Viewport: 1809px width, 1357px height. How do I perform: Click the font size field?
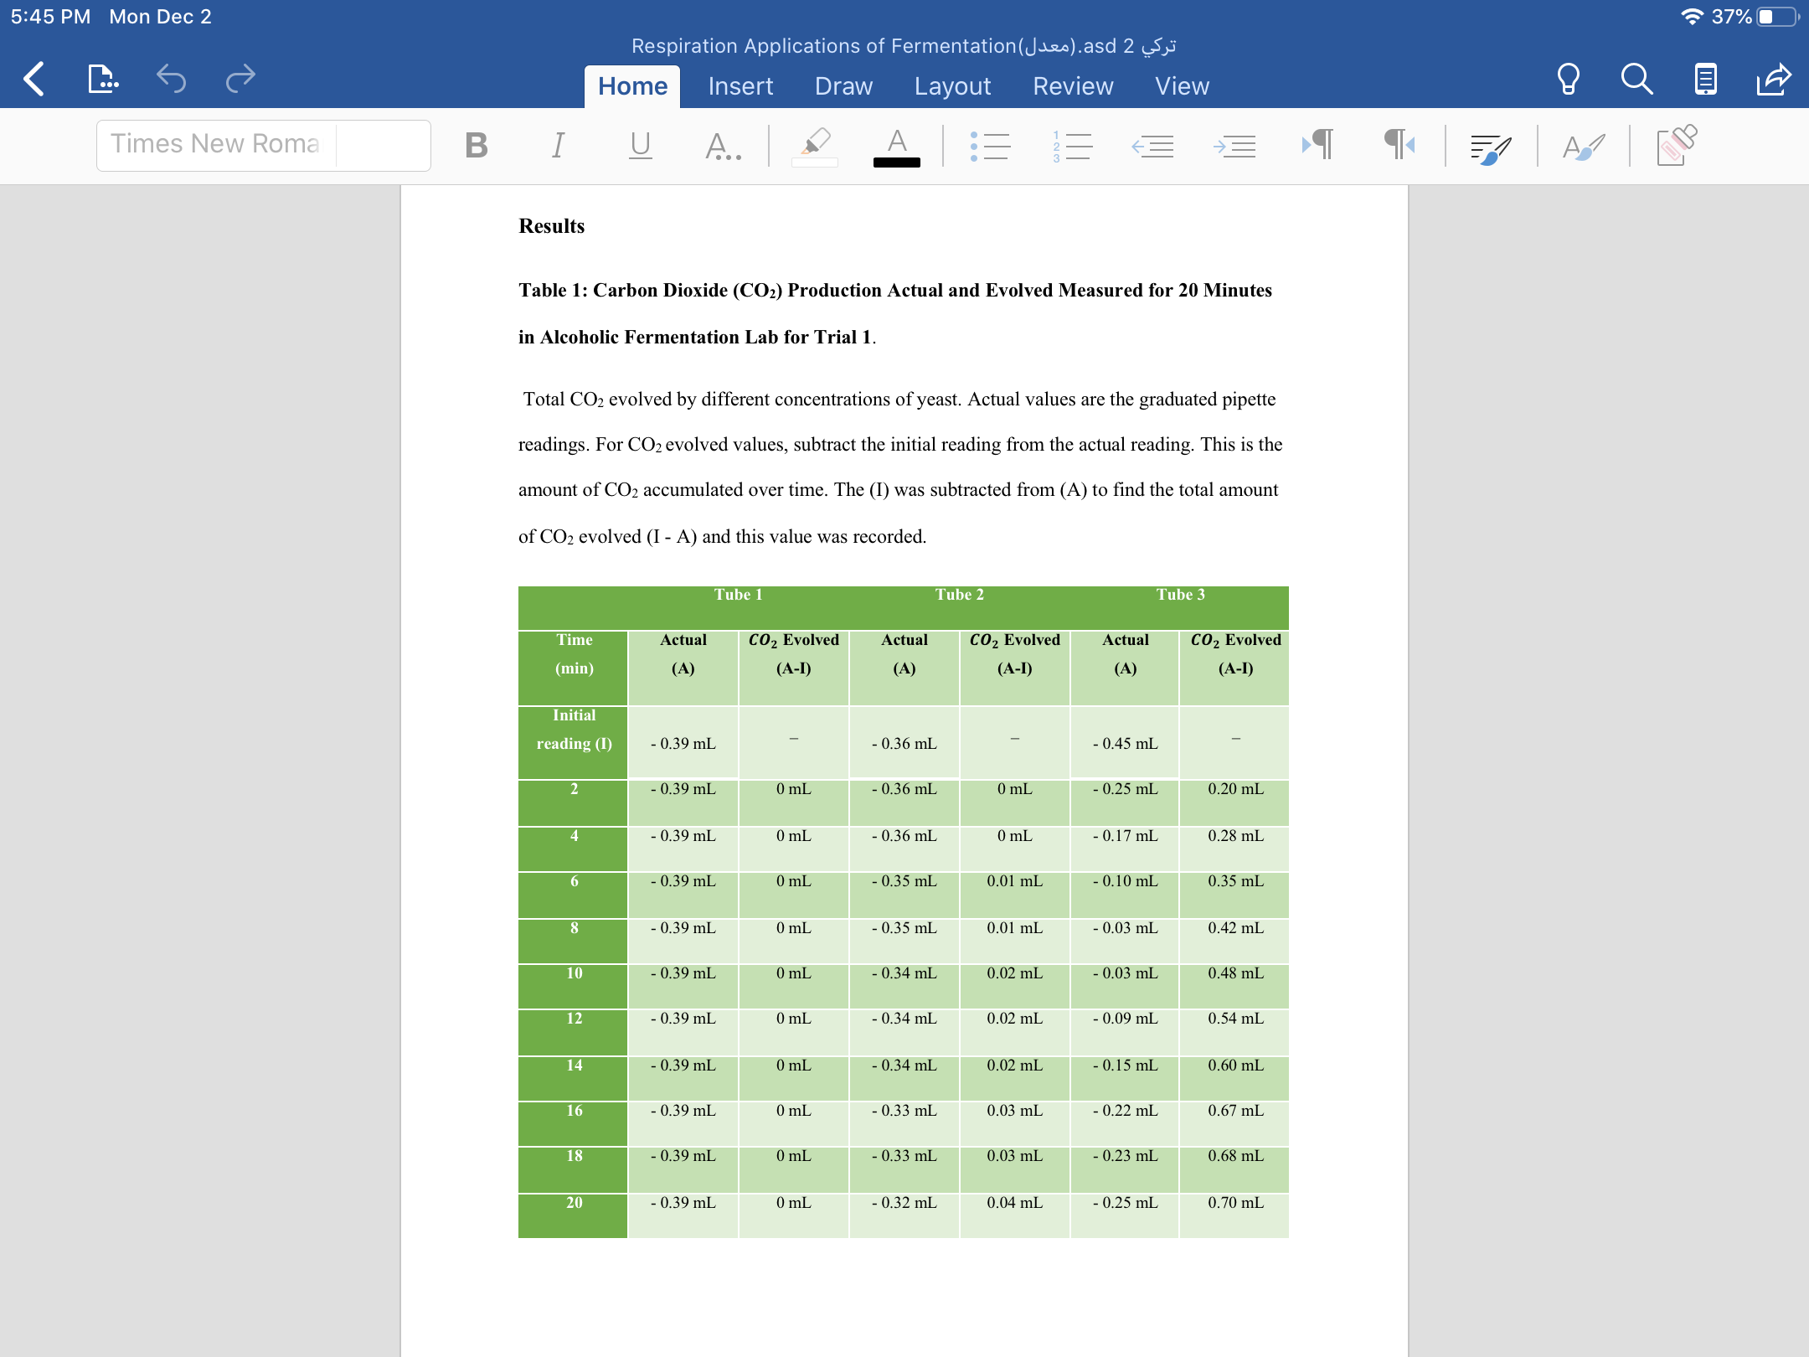point(384,145)
